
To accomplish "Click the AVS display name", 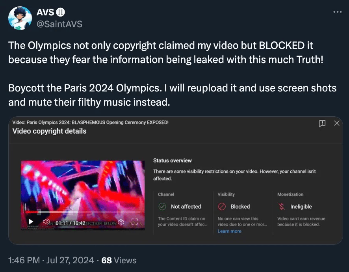I will [x=45, y=12].
